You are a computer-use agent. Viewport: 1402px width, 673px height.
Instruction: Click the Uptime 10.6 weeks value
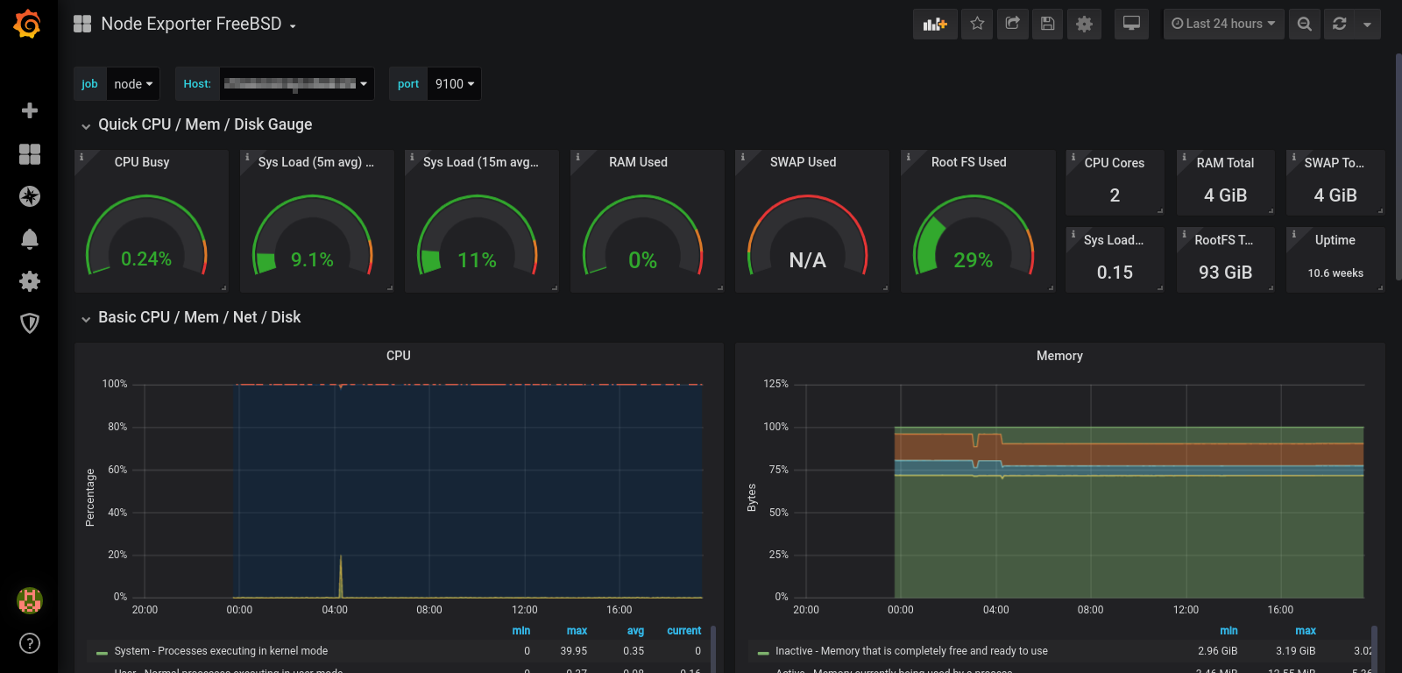1335,273
